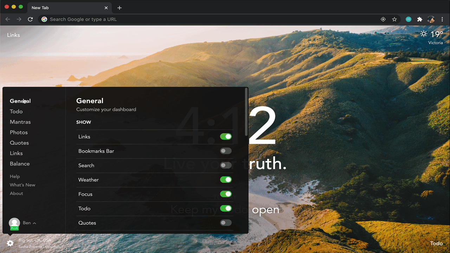The image size is (450, 253).
Task: Open Mantras settings section
Action: point(20,122)
